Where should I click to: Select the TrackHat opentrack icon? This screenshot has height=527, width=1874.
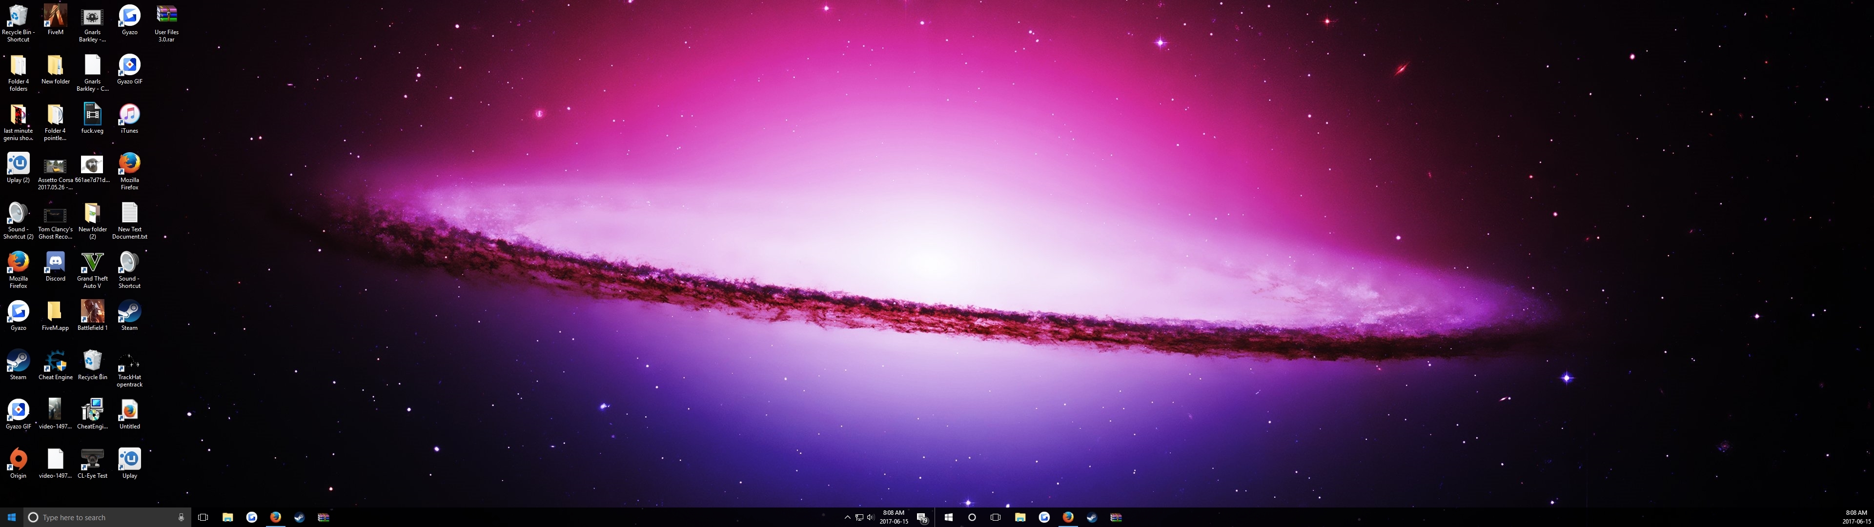(x=129, y=361)
